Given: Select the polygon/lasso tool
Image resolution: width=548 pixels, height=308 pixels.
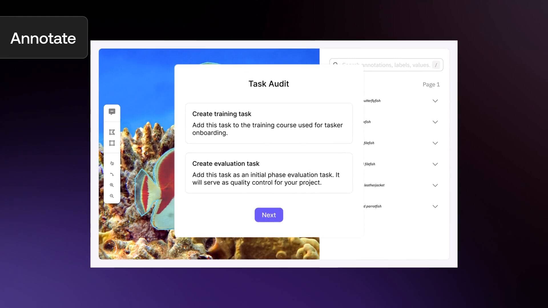Looking at the screenshot, I should (x=112, y=132).
